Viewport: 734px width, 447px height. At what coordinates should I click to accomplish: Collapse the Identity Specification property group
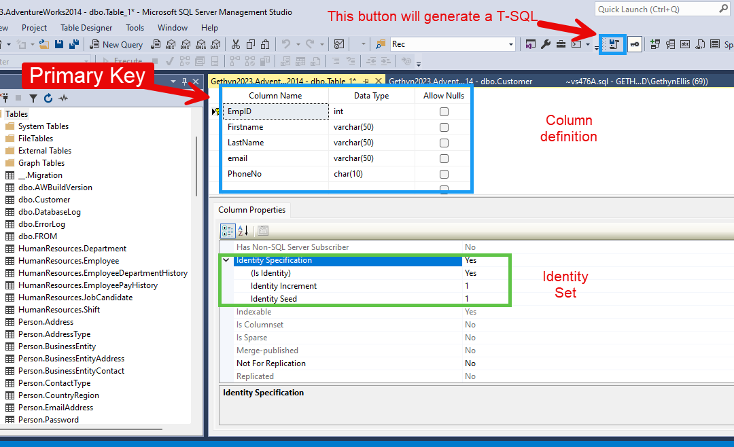(x=226, y=260)
